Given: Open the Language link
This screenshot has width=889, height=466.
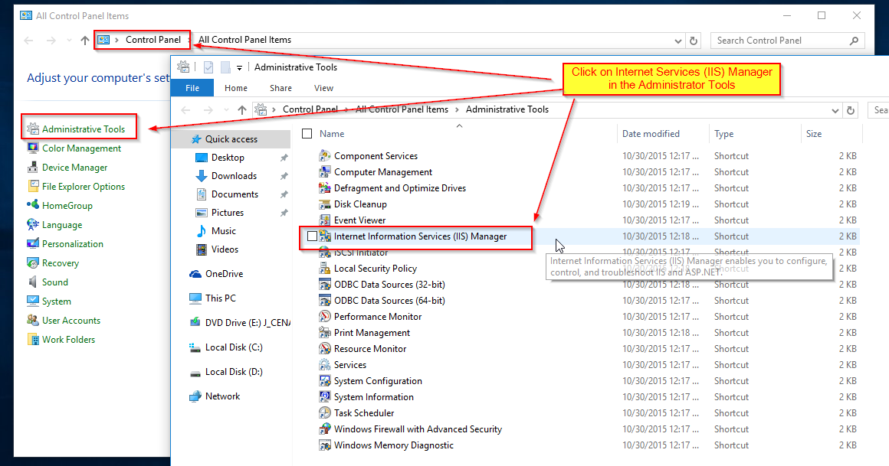Looking at the screenshot, I should (x=62, y=225).
